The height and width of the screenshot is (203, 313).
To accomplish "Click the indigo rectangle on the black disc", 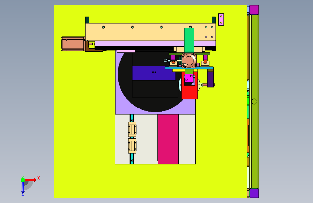I will pos(154,73).
